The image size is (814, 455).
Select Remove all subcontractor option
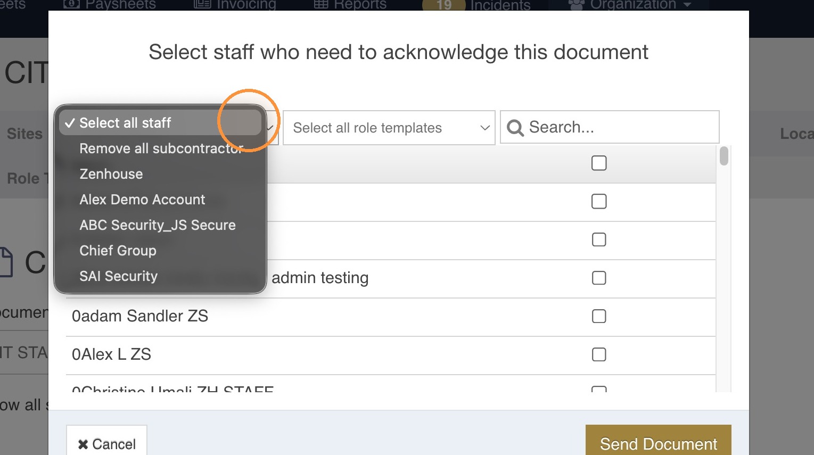[160, 148]
